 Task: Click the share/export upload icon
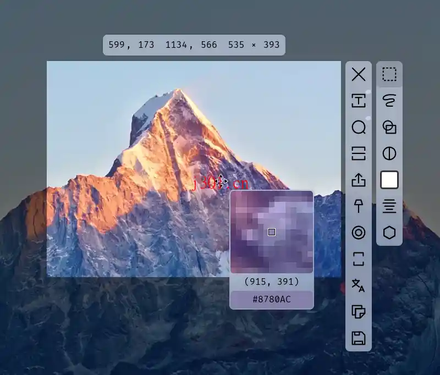[359, 180]
